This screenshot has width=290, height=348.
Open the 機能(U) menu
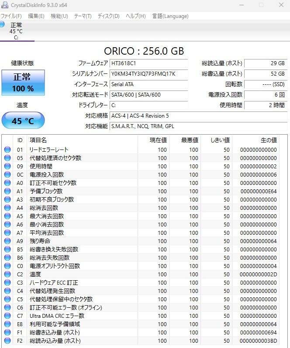(59, 16)
